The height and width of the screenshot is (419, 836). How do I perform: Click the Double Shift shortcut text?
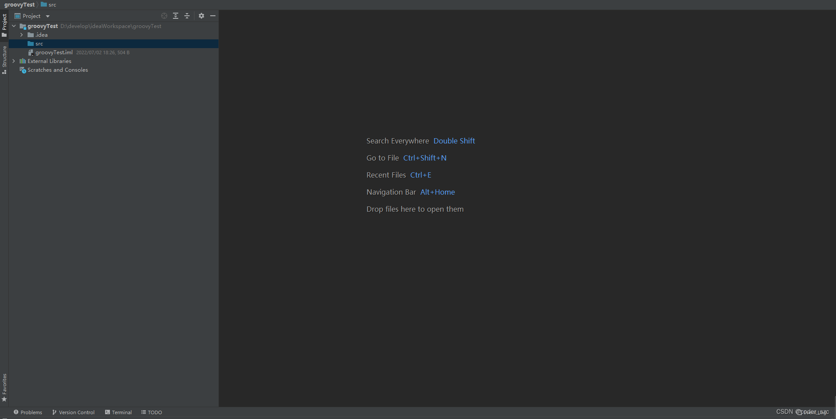pos(454,141)
